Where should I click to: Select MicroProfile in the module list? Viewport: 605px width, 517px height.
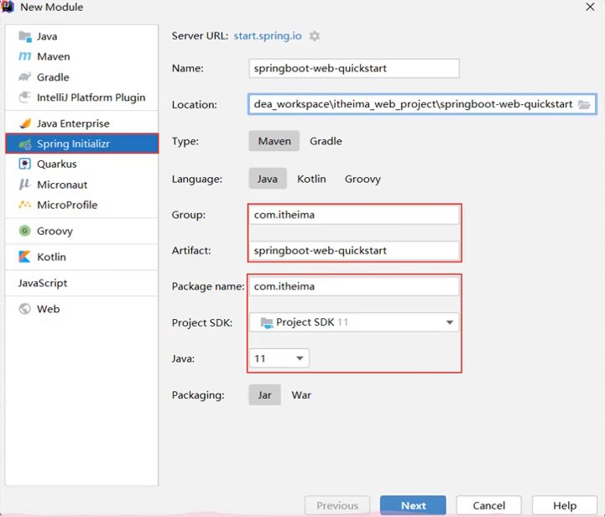[81, 205]
